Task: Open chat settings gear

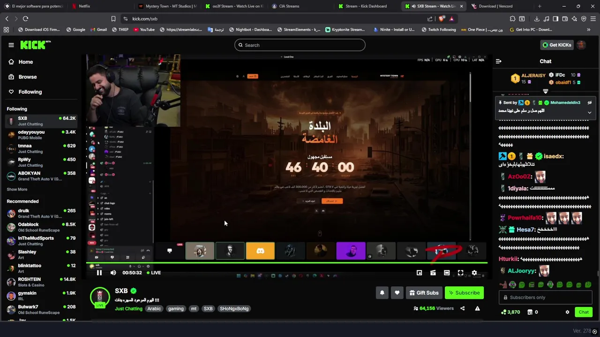Action: tap(567, 312)
